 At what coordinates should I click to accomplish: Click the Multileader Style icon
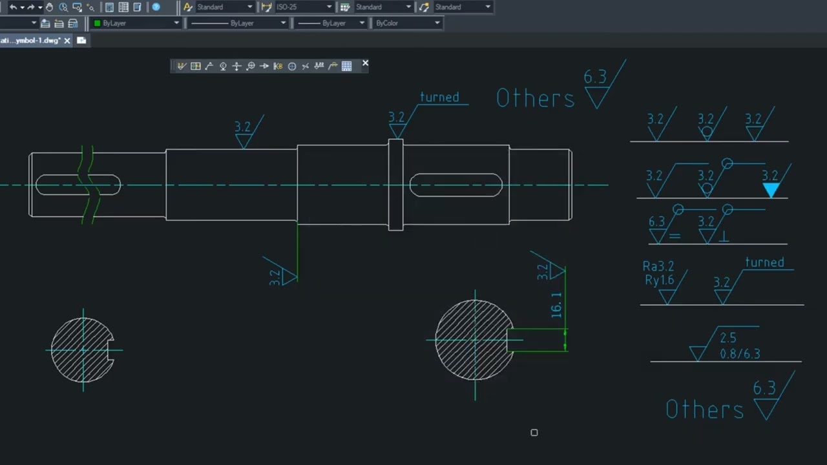[424, 7]
